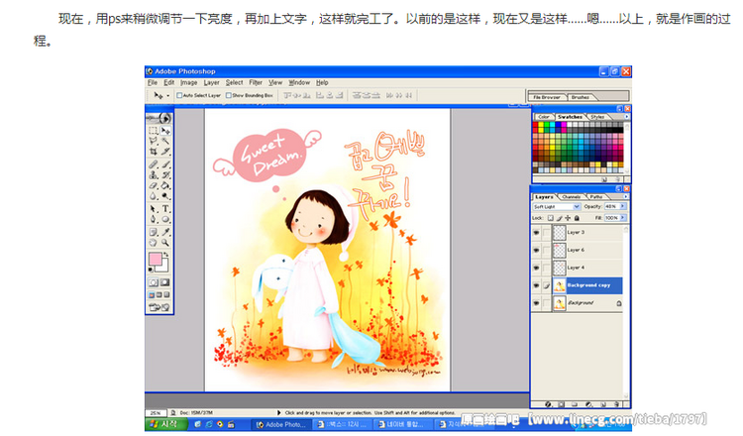Image resolution: width=743 pixels, height=436 pixels.
Task: Select the Pen tool
Action: pyautogui.click(x=153, y=219)
